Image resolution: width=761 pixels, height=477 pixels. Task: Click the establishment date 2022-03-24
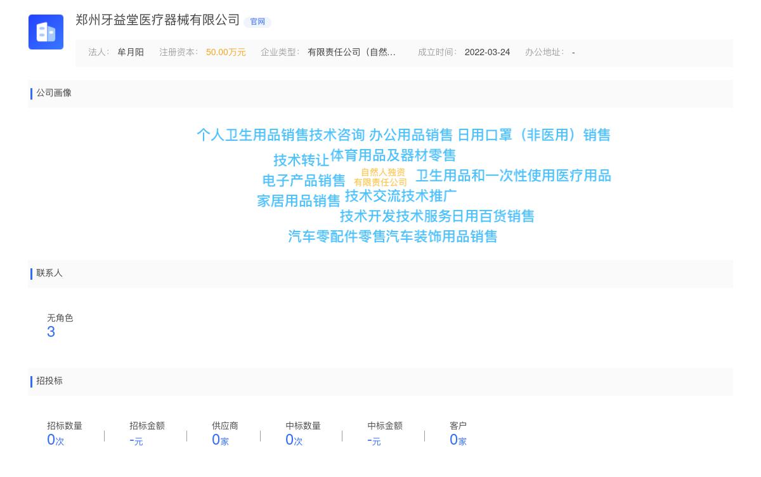(487, 52)
